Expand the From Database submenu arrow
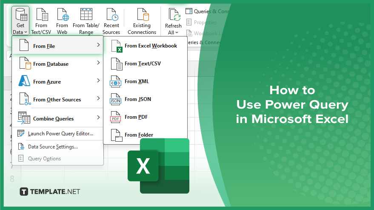Screen dimensions: 374x210 [x=98, y=62]
